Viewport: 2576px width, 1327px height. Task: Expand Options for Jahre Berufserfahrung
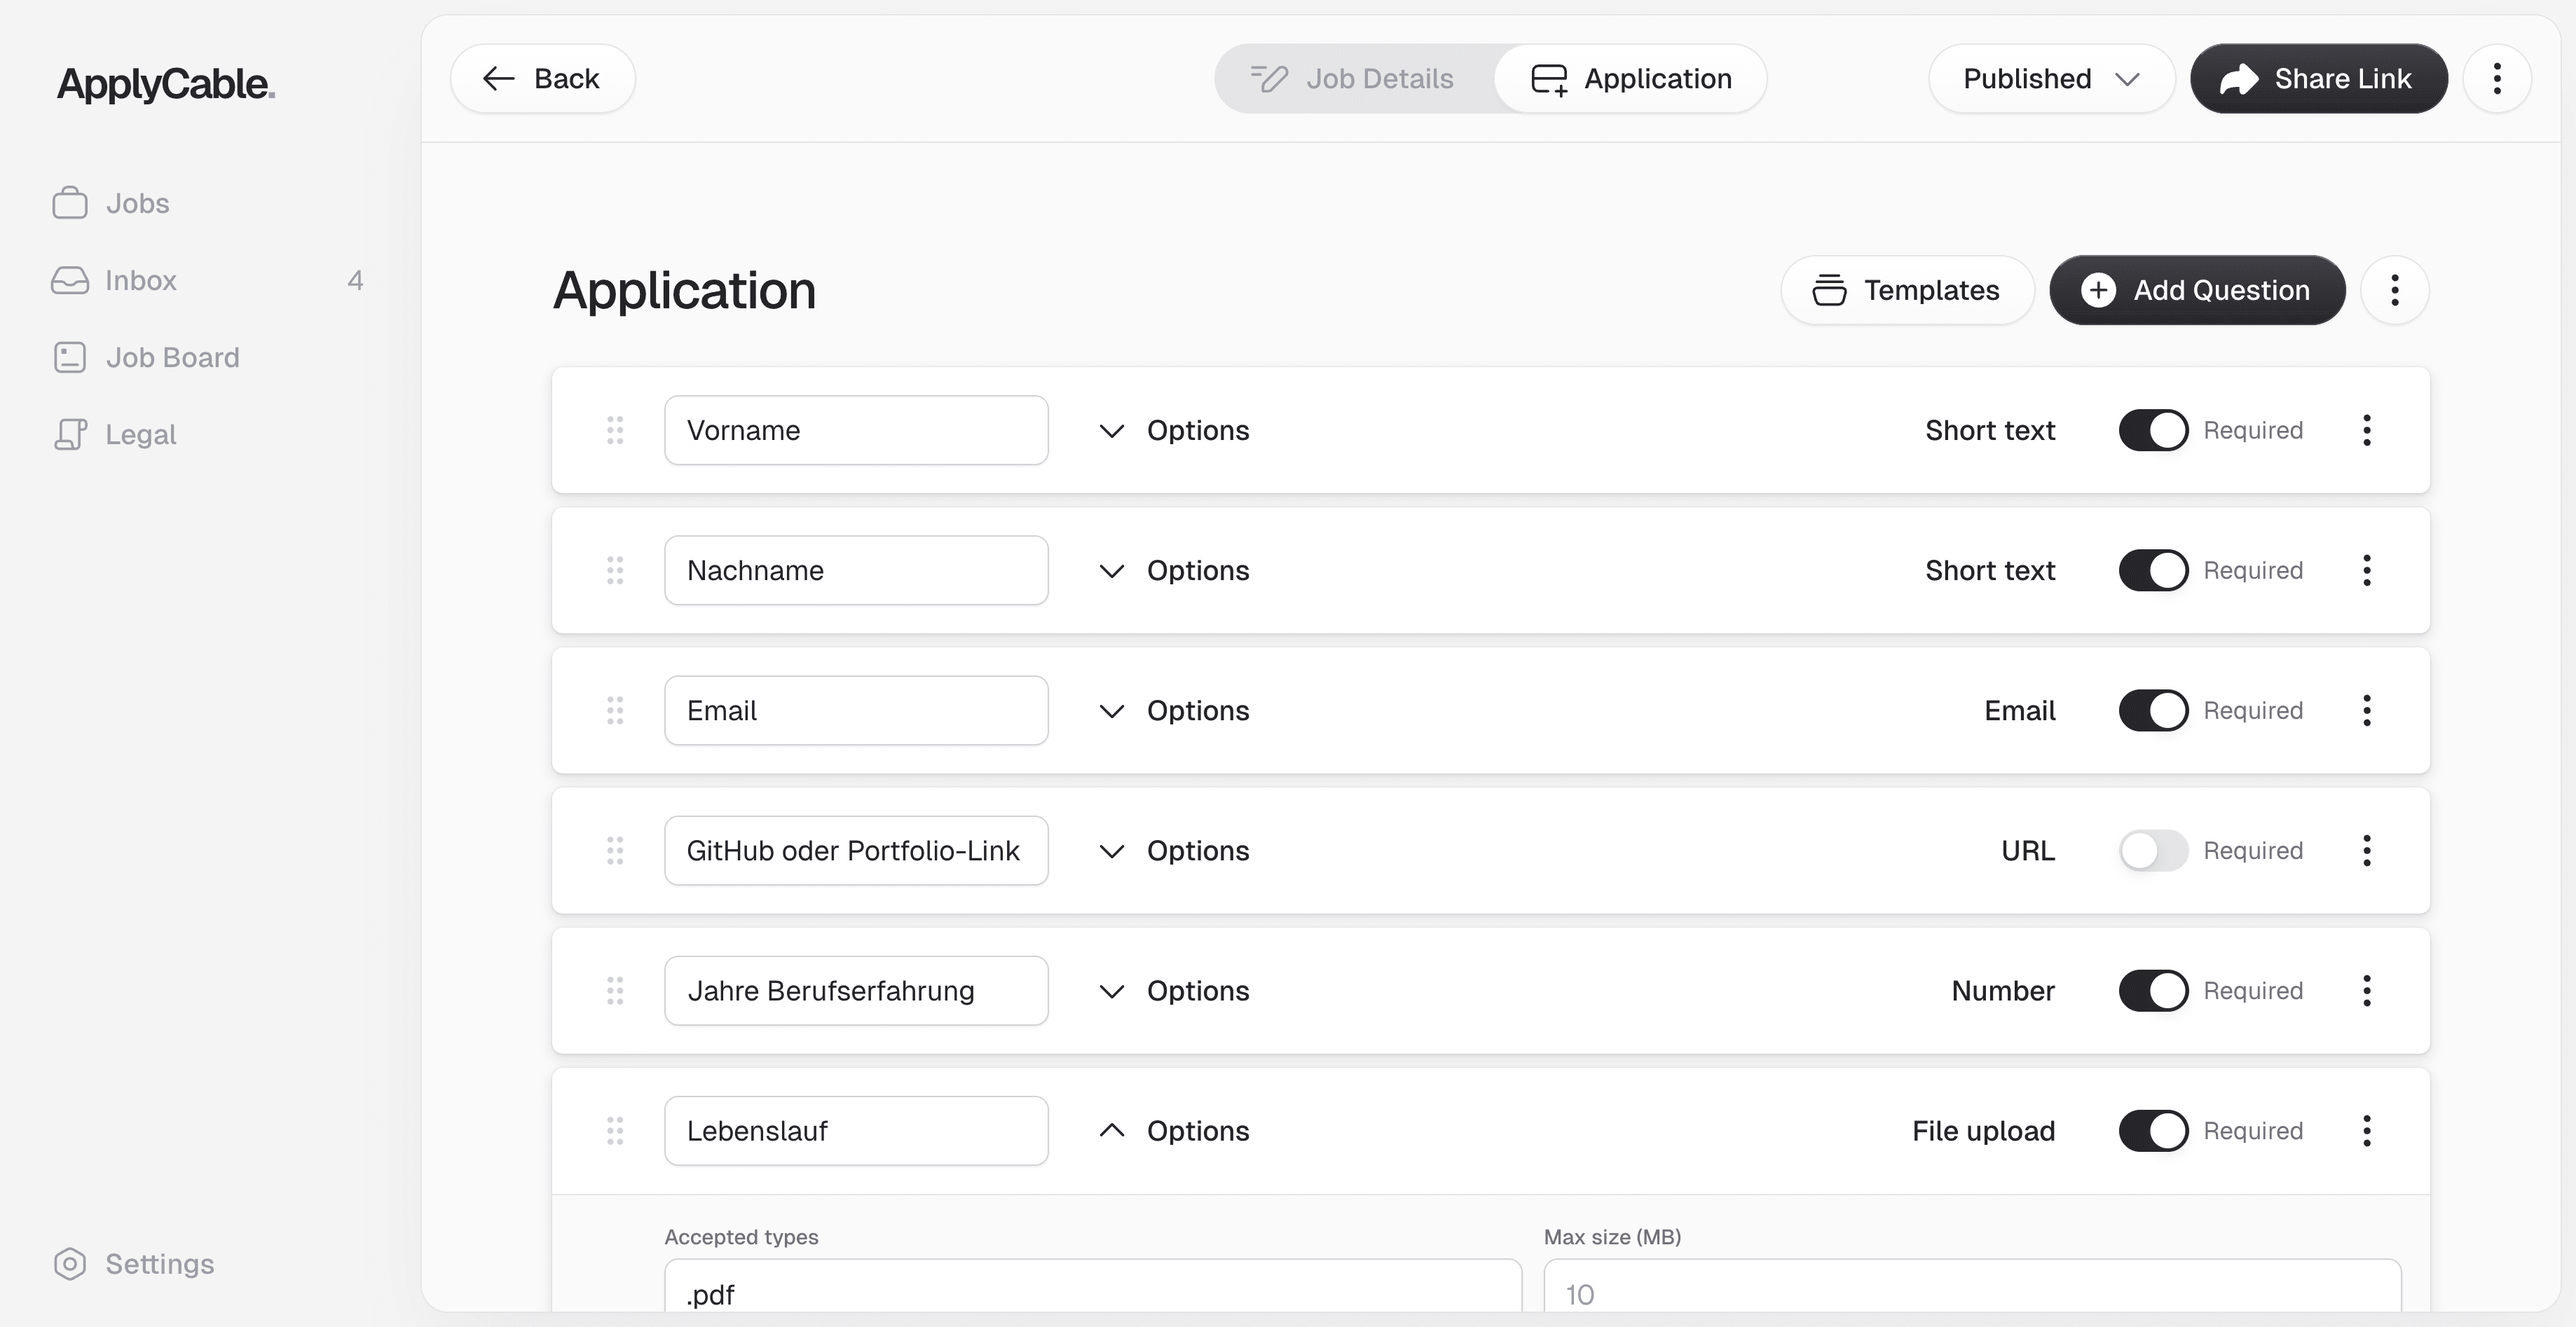[1174, 990]
